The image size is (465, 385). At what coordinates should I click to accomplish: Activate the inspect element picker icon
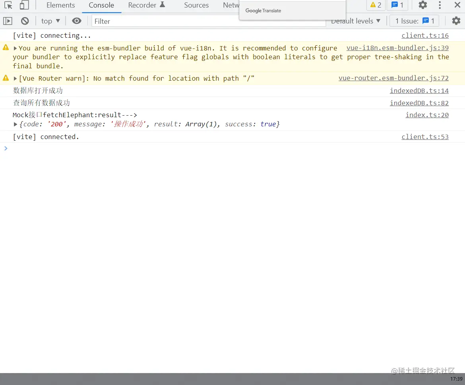click(x=8, y=5)
